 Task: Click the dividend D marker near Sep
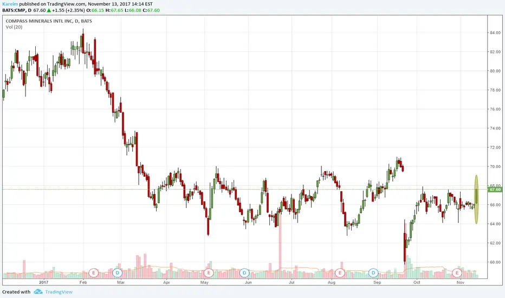pos(373,273)
